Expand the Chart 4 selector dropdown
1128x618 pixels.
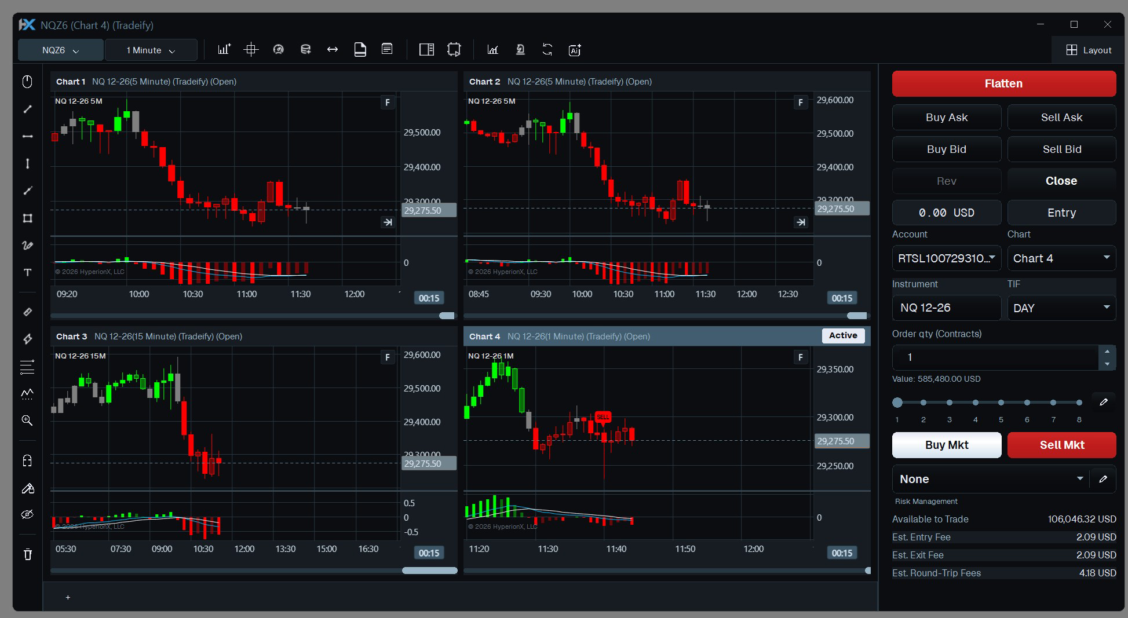coord(1061,258)
